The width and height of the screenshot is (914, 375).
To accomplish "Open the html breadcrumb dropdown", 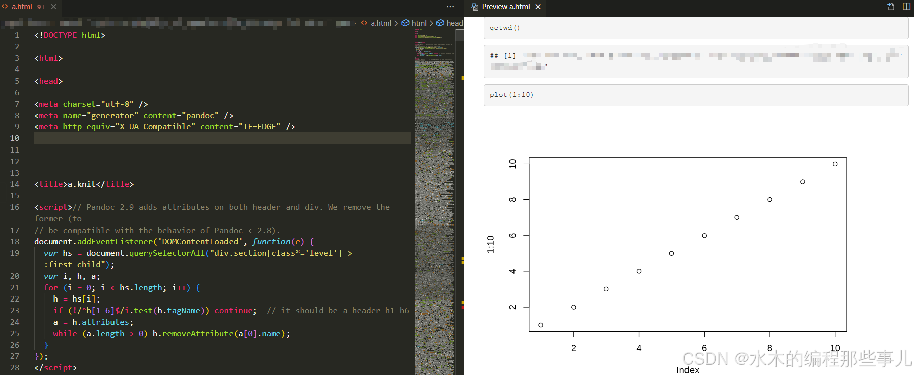I will tap(419, 23).
